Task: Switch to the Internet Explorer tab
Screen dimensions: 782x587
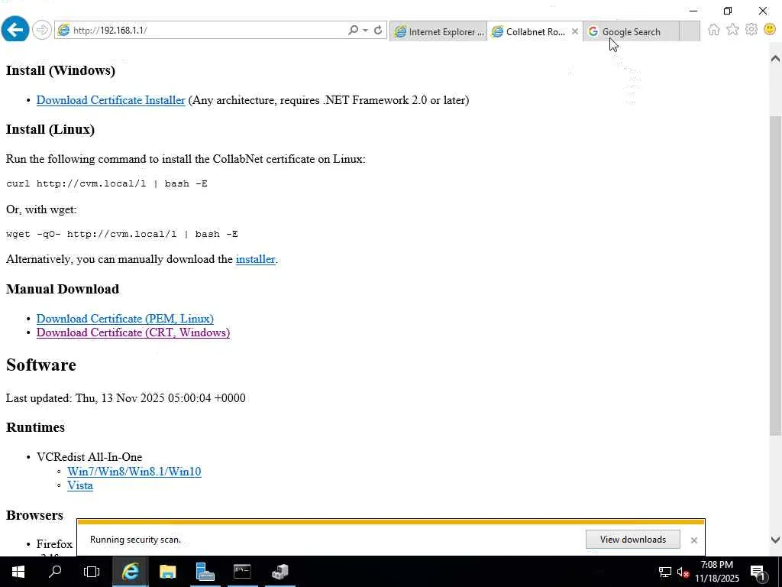Action: point(438,31)
